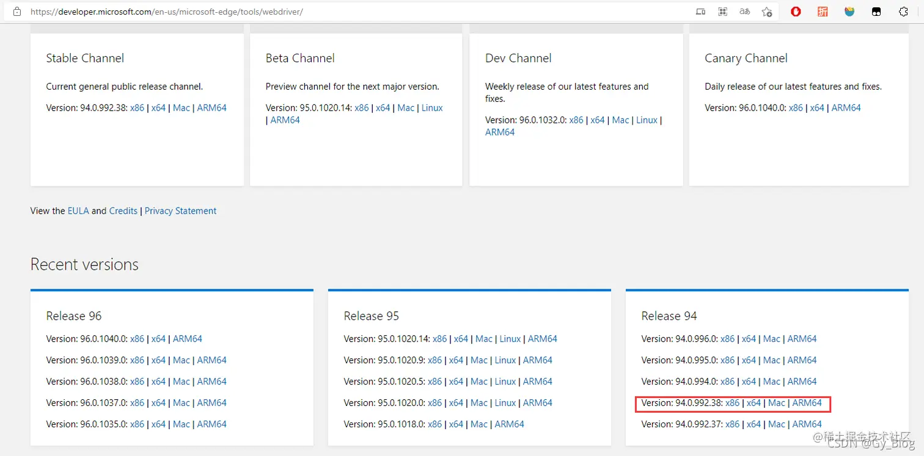Viewport: 924px width, 456px height.
Task: Download Release 94 version 94.0.992.38 x86
Action: click(732, 403)
